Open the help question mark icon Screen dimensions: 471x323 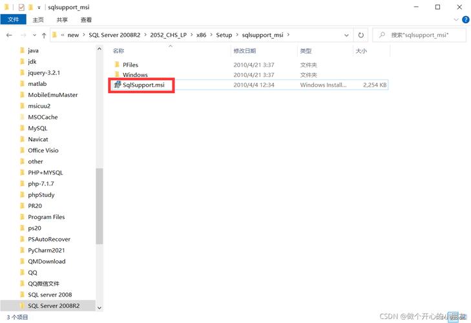tap(466, 20)
